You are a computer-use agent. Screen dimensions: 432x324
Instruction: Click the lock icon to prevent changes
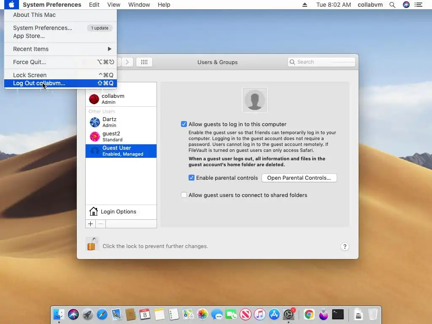(x=92, y=244)
